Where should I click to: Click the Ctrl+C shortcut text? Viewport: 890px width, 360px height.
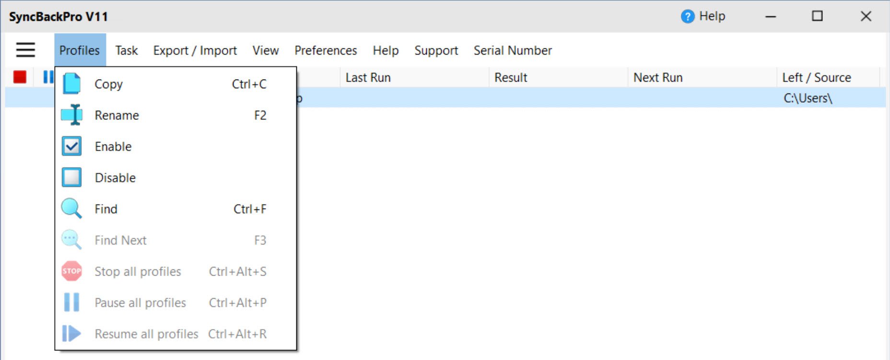[x=249, y=84]
